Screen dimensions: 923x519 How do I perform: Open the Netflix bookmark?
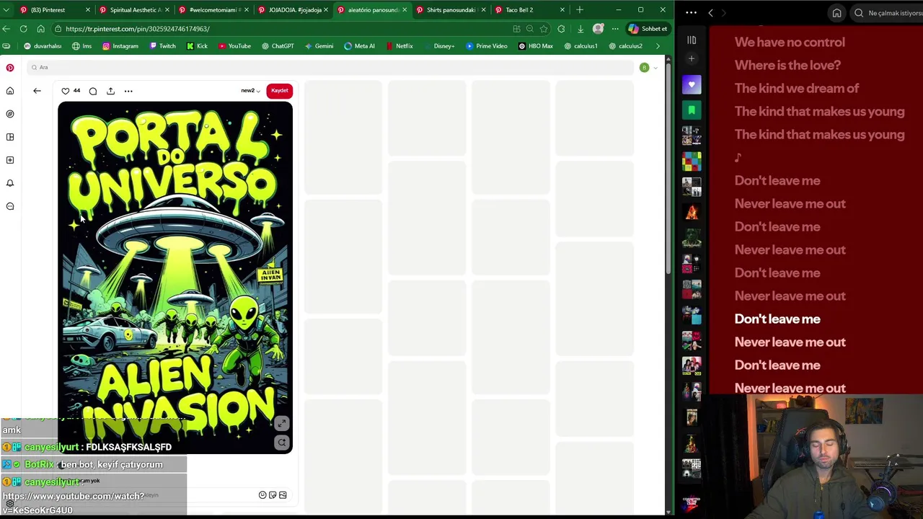(x=399, y=46)
